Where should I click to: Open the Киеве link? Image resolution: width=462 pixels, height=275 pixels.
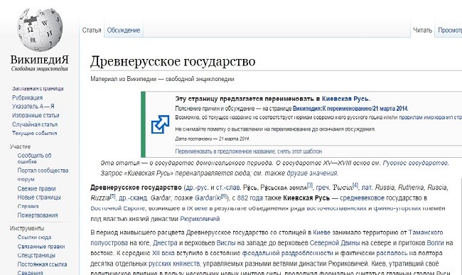321,232
